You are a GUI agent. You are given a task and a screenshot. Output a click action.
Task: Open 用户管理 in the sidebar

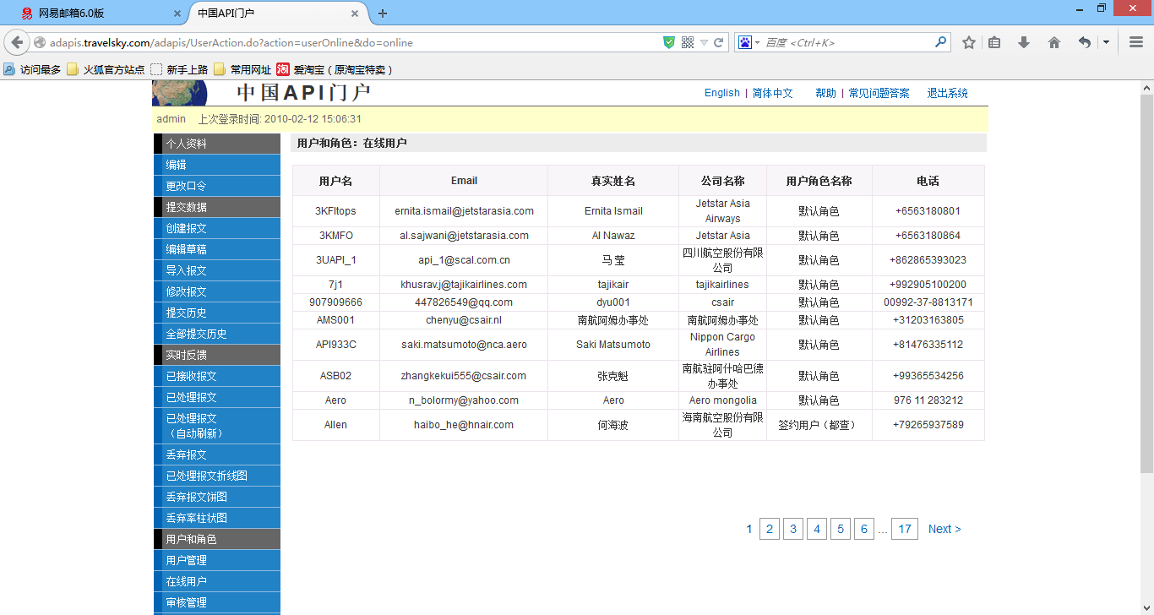(217, 560)
